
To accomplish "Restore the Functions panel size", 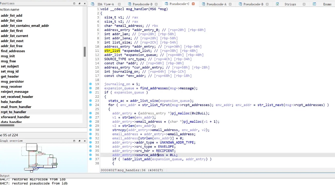I will coord(79,4).
